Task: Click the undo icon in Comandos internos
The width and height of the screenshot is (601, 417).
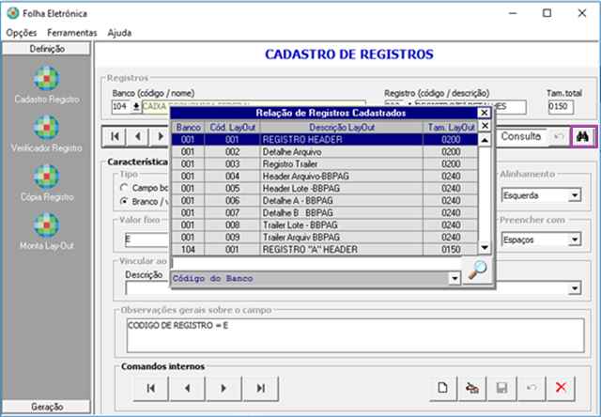Action: tap(532, 388)
